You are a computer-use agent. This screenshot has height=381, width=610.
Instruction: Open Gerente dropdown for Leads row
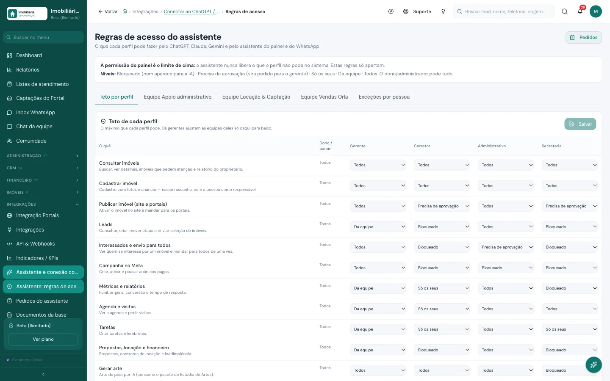(378, 227)
